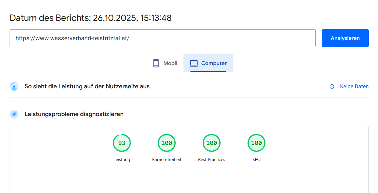Click the info icon beside Keine Daten

(332, 87)
